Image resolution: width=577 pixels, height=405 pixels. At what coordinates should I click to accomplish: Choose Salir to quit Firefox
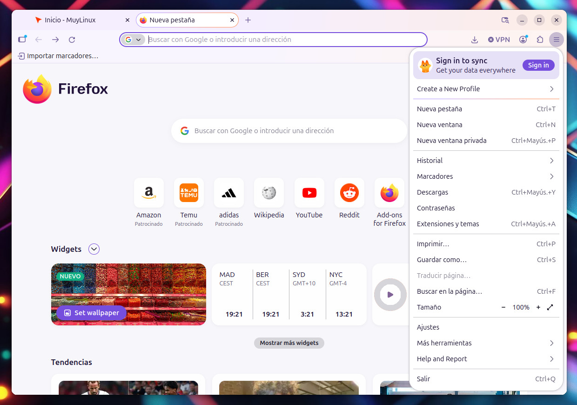point(486,379)
